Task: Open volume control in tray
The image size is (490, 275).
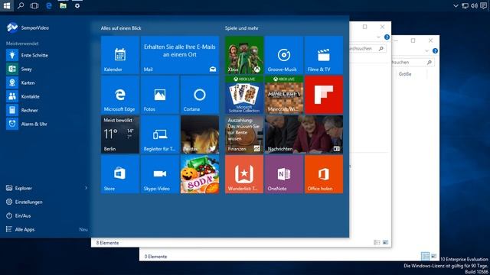Action: pos(474,5)
